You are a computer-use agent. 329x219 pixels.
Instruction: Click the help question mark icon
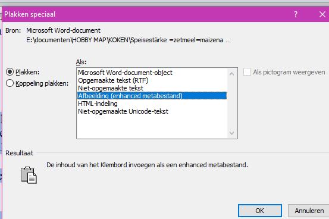pyautogui.click(x=296, y=14)
